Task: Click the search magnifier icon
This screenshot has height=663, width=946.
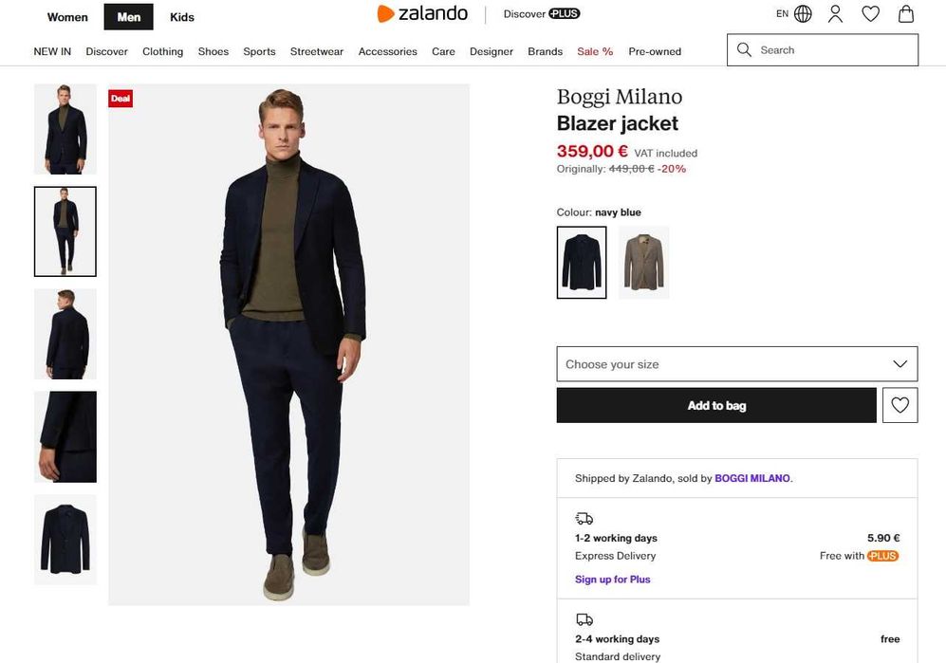Action: (x=744, y=50)
